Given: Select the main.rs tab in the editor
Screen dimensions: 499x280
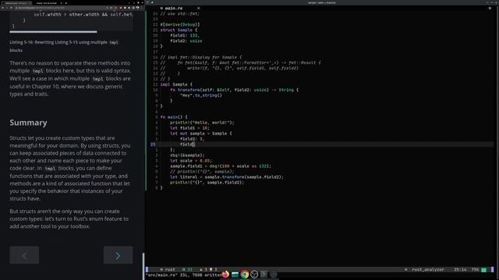Looking at the screenshot, I should [x=174, y=9].
